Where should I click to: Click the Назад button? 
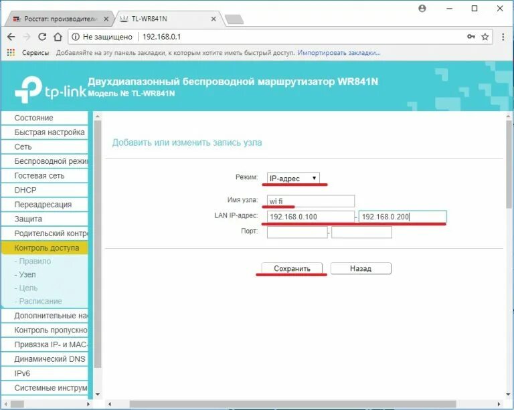361,268
